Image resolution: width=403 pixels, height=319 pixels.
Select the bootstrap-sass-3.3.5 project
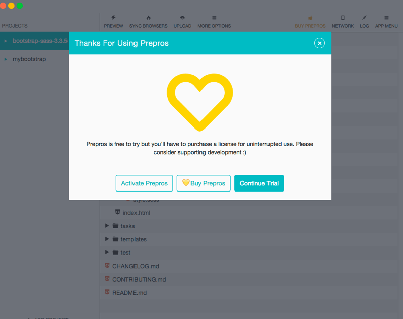(x=40, y=41)
